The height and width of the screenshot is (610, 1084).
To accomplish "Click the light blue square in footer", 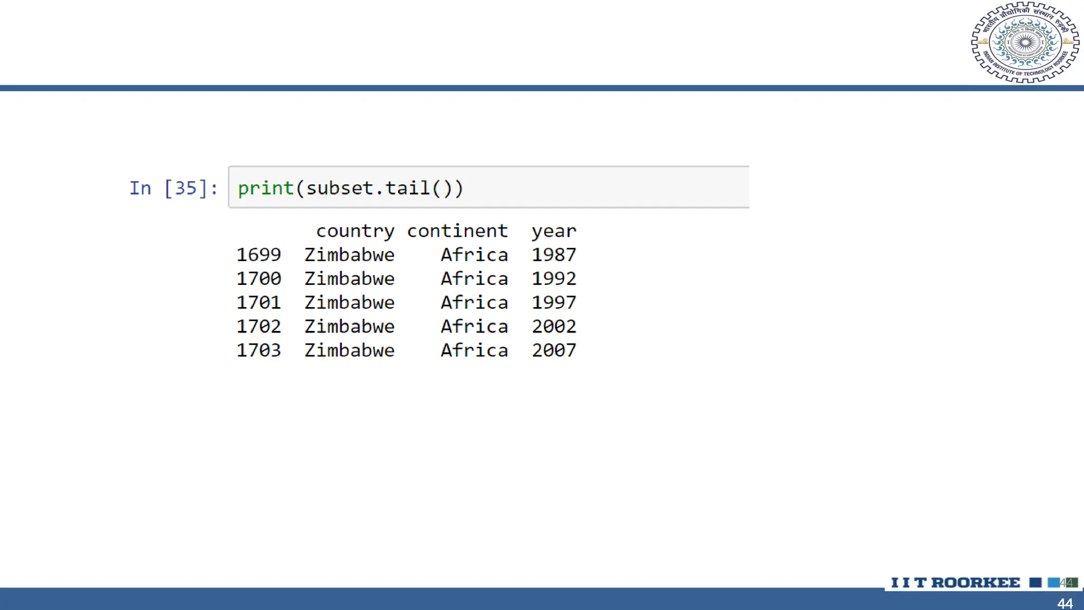I will tap(1053, 582).
